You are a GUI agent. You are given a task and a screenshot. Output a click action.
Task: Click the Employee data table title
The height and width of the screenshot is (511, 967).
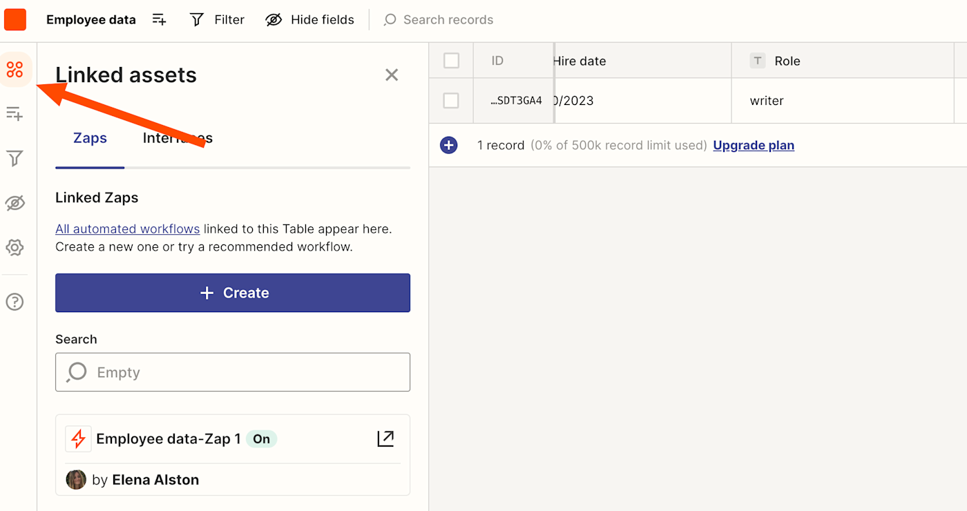91,19
